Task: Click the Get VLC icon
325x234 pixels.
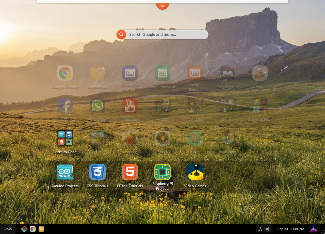Action: [260, 73]
